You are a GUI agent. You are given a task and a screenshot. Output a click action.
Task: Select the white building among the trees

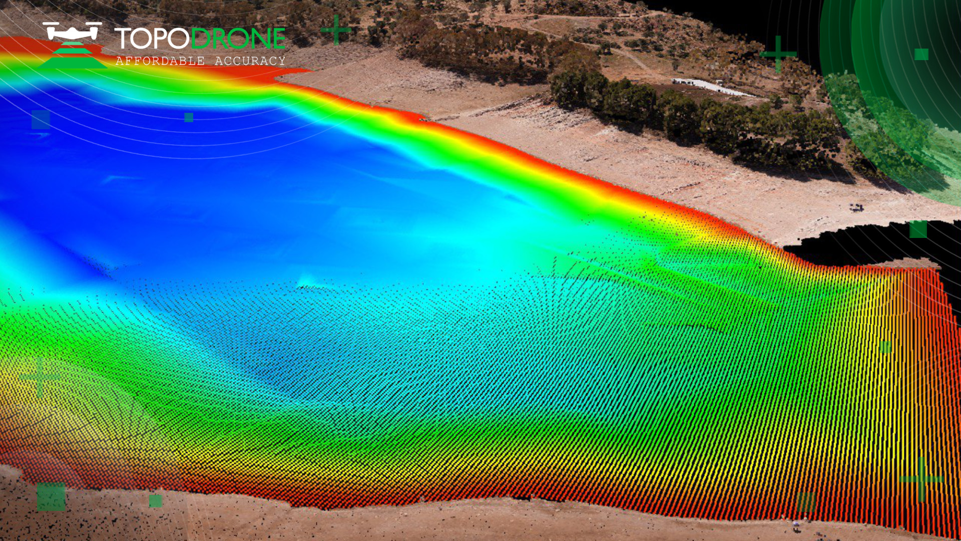coord(711,87)
